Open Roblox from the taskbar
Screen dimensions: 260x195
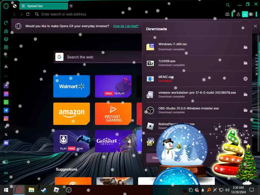coord(56,190)
